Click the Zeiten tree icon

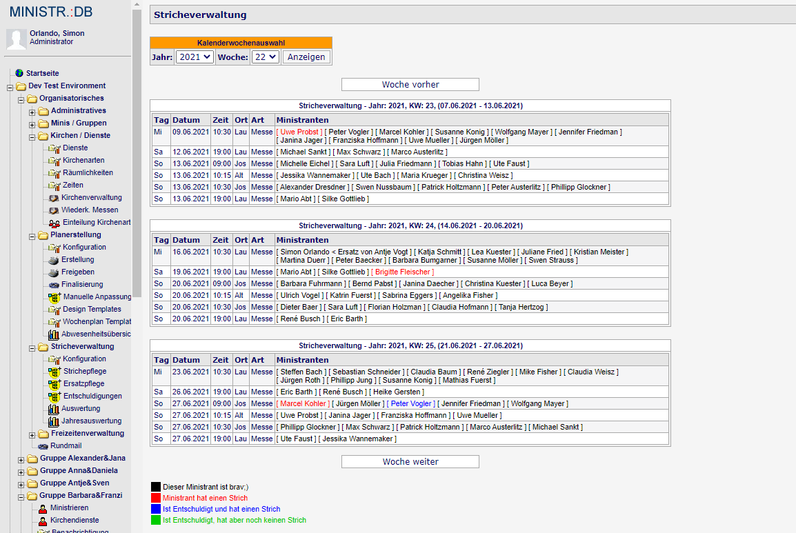tap(54, 185)
